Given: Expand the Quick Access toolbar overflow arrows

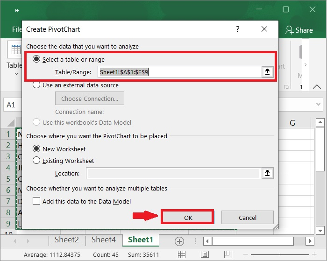Looking at the screenshot, I should [x=17, y=10].
